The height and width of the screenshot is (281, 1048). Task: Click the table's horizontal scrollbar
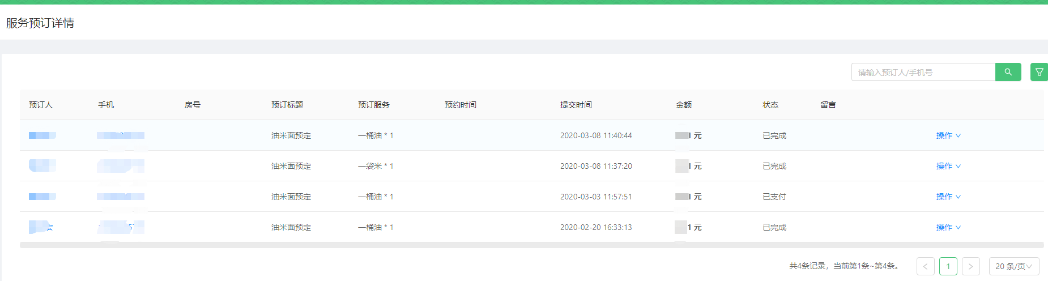[531, 245]
